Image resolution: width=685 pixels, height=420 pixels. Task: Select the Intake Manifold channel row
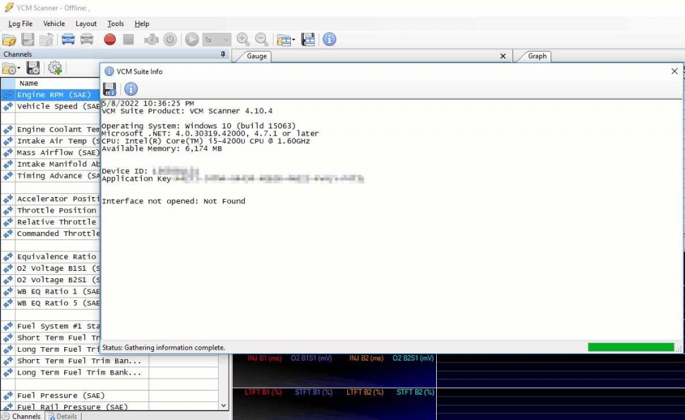click(x=51, y=164)
